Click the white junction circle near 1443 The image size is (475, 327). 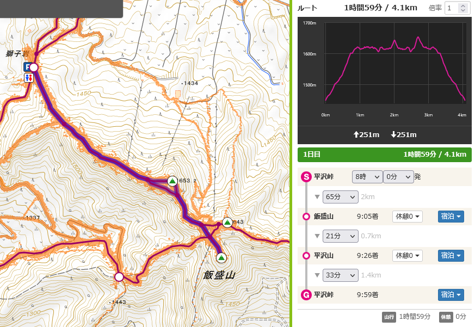119,277
